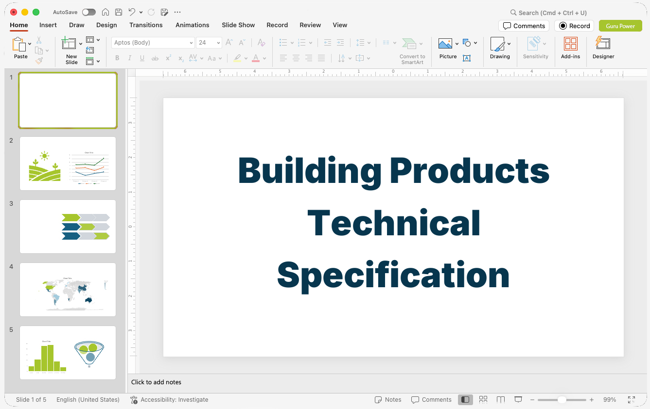Viewport: 650px width, 409px height.
Task: Click the zoom slider handle
Action: pyautogui.click(x=562, y=400)
